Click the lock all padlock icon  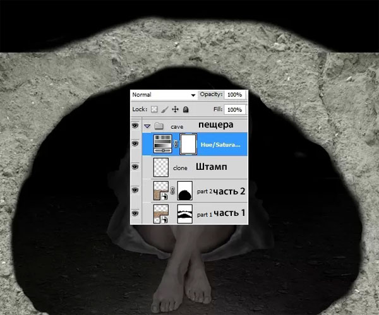[x=185, y=109]
